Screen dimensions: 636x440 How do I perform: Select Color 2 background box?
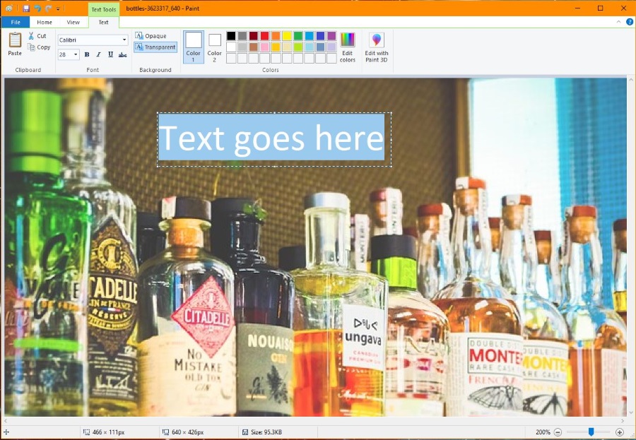click(215, 47)
